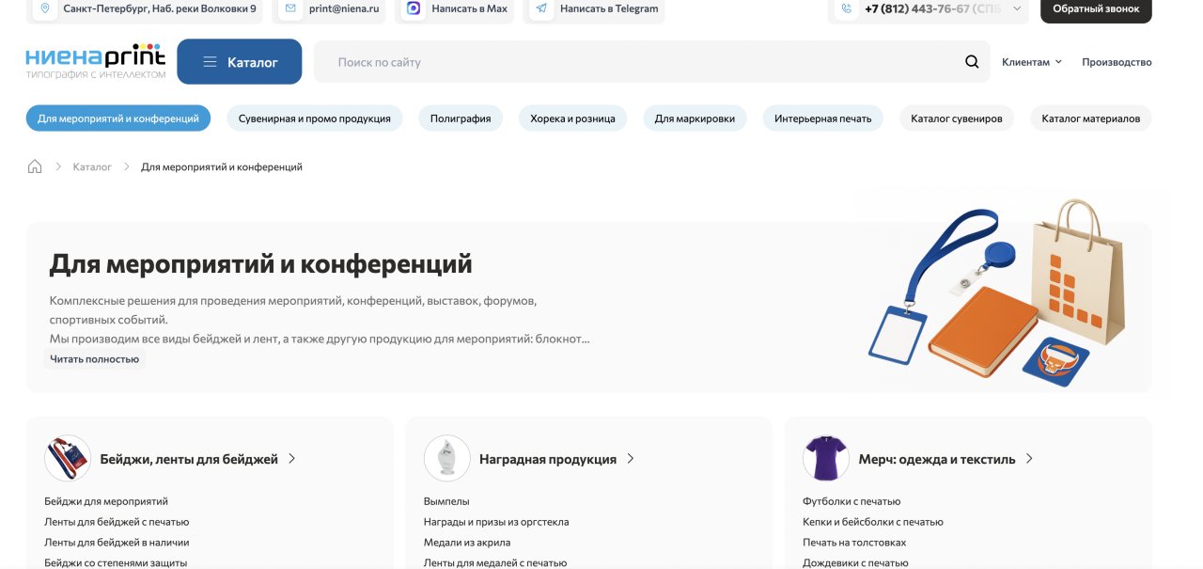Click the purple t-shirt thumbnail icon
Screen dimensions: 1203x569
coord(826,459)
